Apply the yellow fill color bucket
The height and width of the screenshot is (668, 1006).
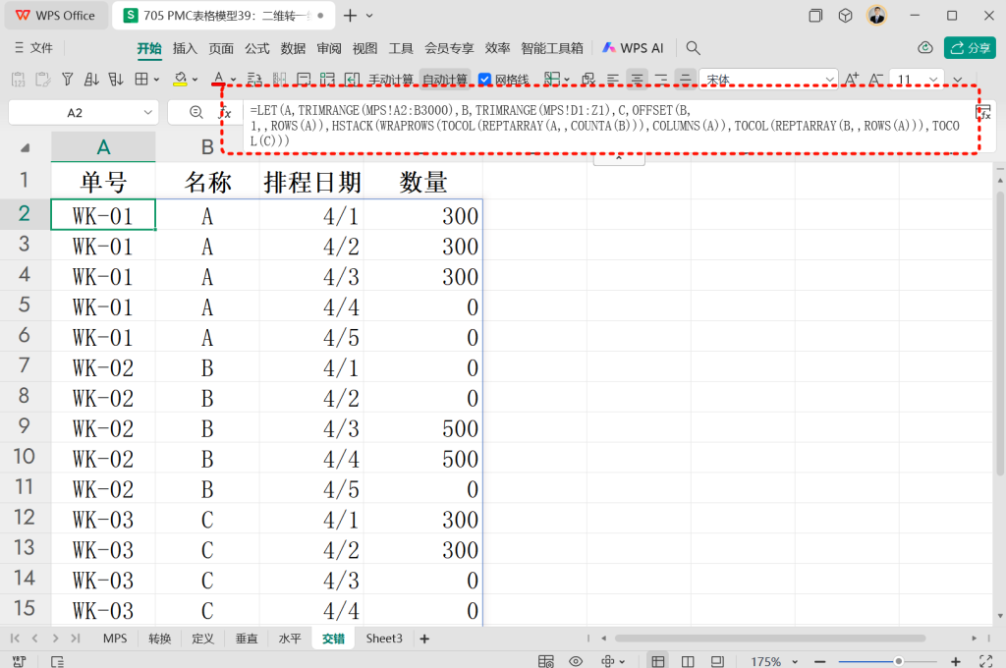tap(181, 80)
